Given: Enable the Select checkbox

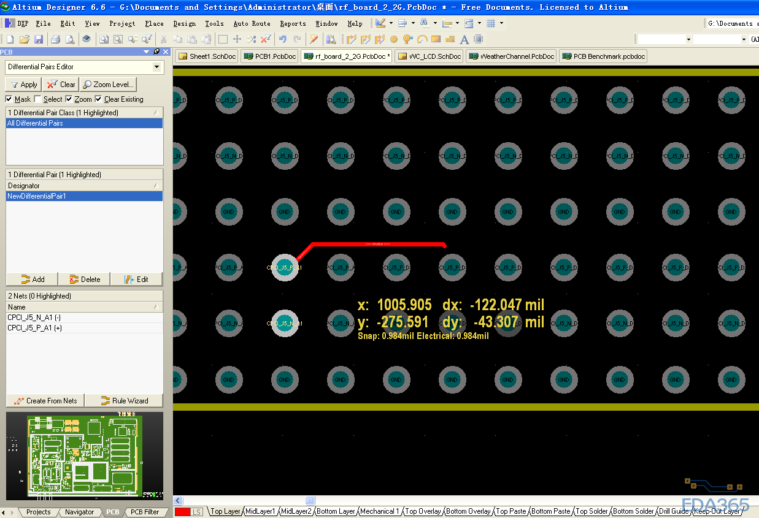Looking at the screenshot, I should 38,99.
